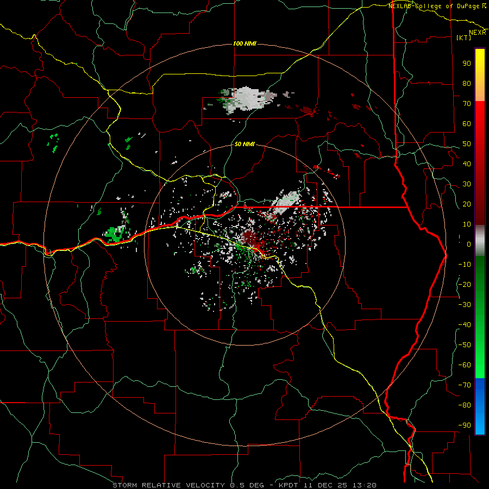Click the 50 value on velocity scale

pos(467,144)
